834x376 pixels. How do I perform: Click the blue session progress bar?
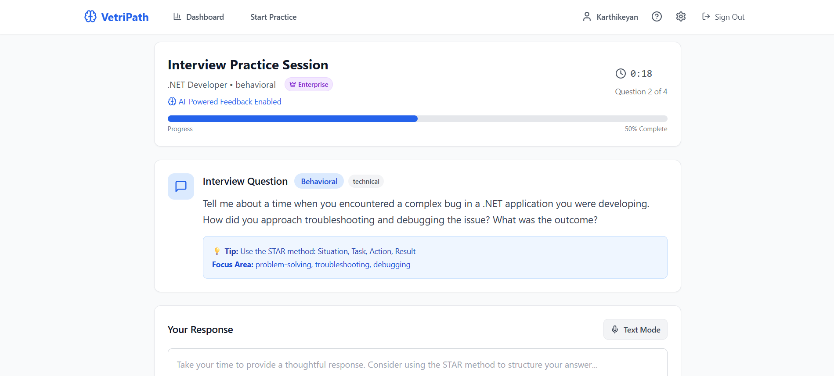[292, 118]
